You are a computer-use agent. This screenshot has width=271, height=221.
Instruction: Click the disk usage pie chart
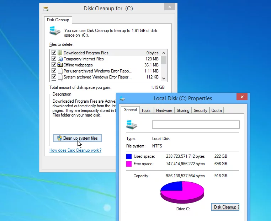(x=182, y=192)
